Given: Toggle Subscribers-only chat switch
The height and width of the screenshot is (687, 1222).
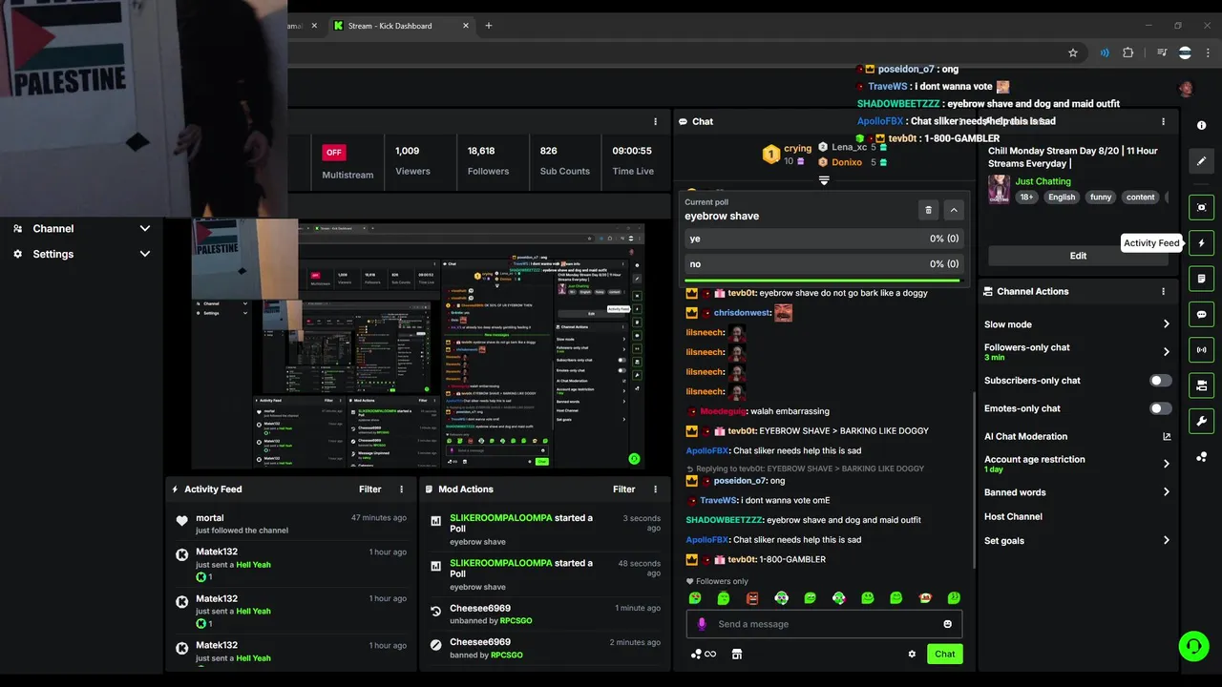Looking at the screenshot, I should pyautogui.click(x=1160, y=380).
